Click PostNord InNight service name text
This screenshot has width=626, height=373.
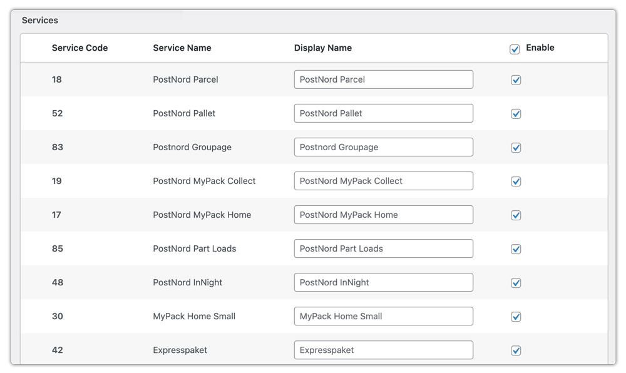coord(188,282)
